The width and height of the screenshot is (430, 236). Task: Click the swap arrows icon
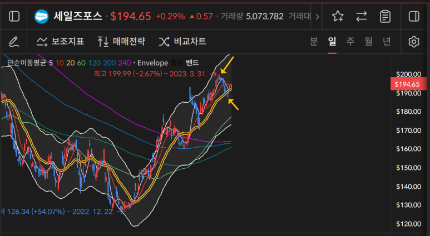coord(362,17)
